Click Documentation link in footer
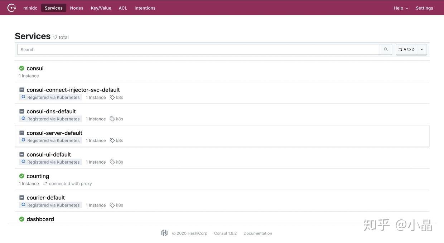Viewport: 444px width, 243px height. point(258,233)
